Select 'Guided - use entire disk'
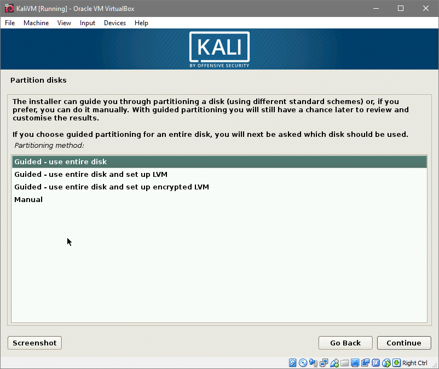 point(220,162)
